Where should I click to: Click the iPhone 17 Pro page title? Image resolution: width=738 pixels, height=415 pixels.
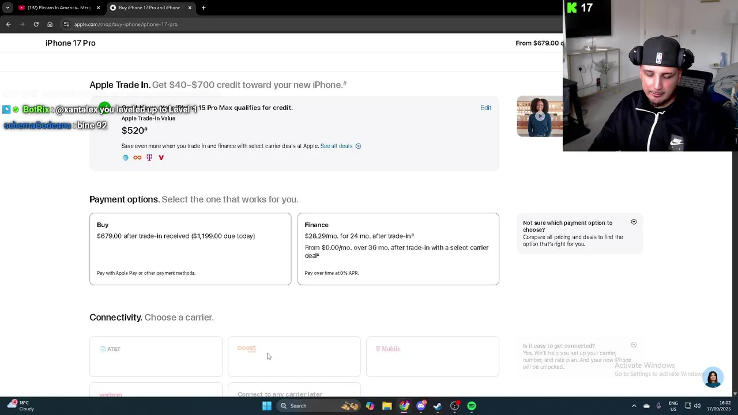pyautogui.click(x=70, y=43)
